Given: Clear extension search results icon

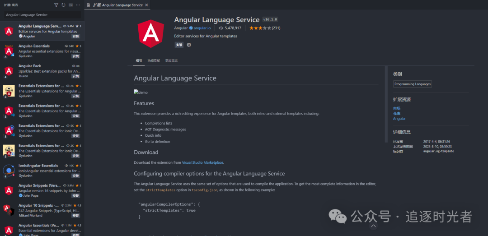Looking at the screenshot, I should [x=70, y=5].
